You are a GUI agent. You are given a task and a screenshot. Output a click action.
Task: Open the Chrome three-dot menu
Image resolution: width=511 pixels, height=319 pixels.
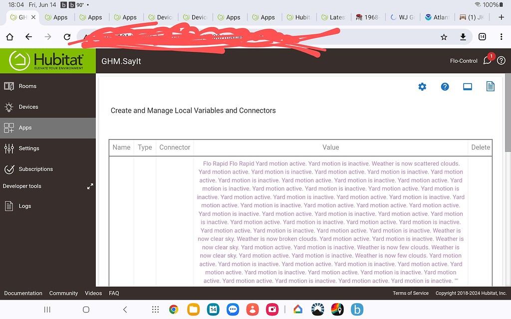tap(501, 36)
